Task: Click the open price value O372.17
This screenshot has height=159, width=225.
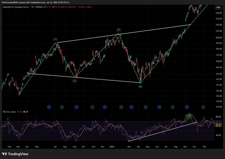Action: coord(48,7)
